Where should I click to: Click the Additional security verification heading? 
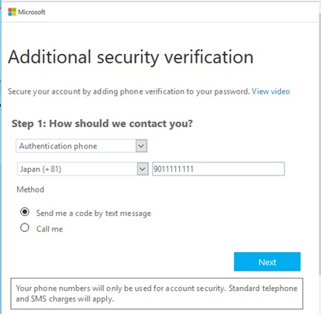pyautogui.click(x=131, y=57)
